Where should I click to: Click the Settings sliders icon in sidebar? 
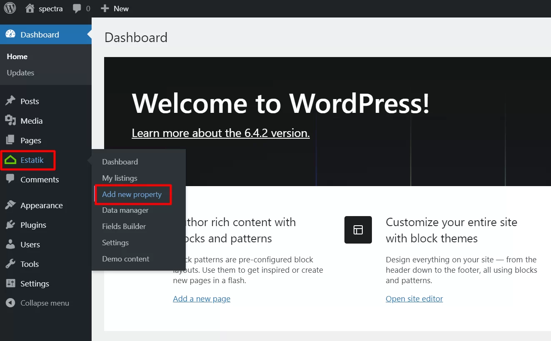coord(10,284)
